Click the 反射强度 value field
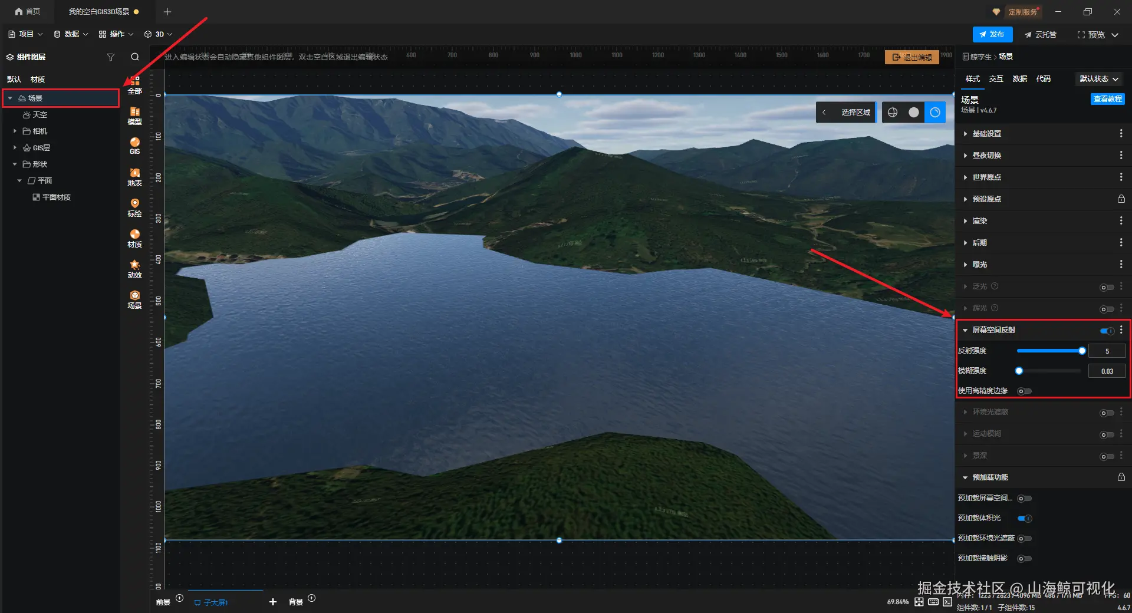Viewport: 1132px width, 613px height. (1107, 351)
